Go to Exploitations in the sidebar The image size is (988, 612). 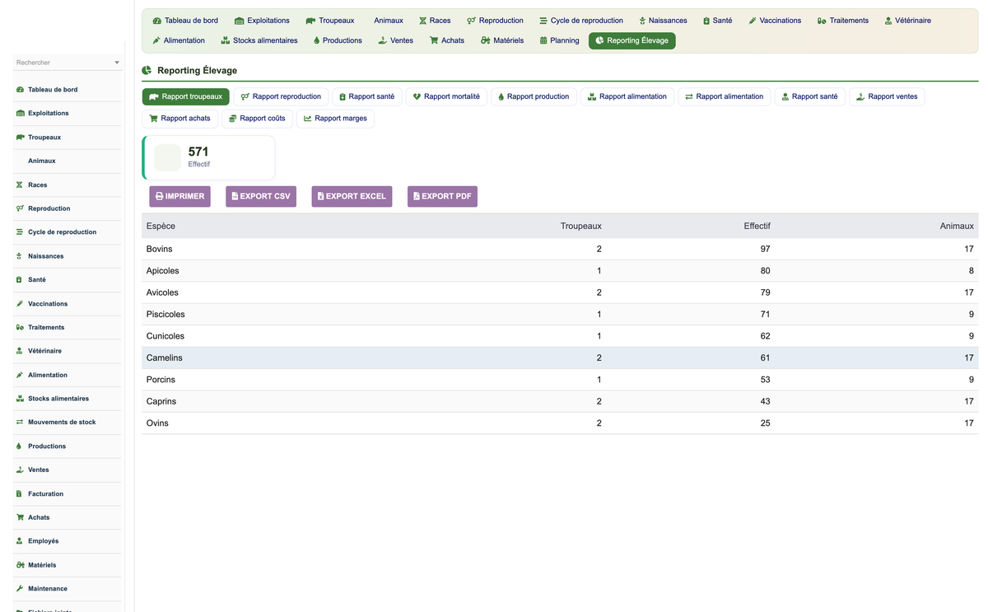tap(68, 113)
